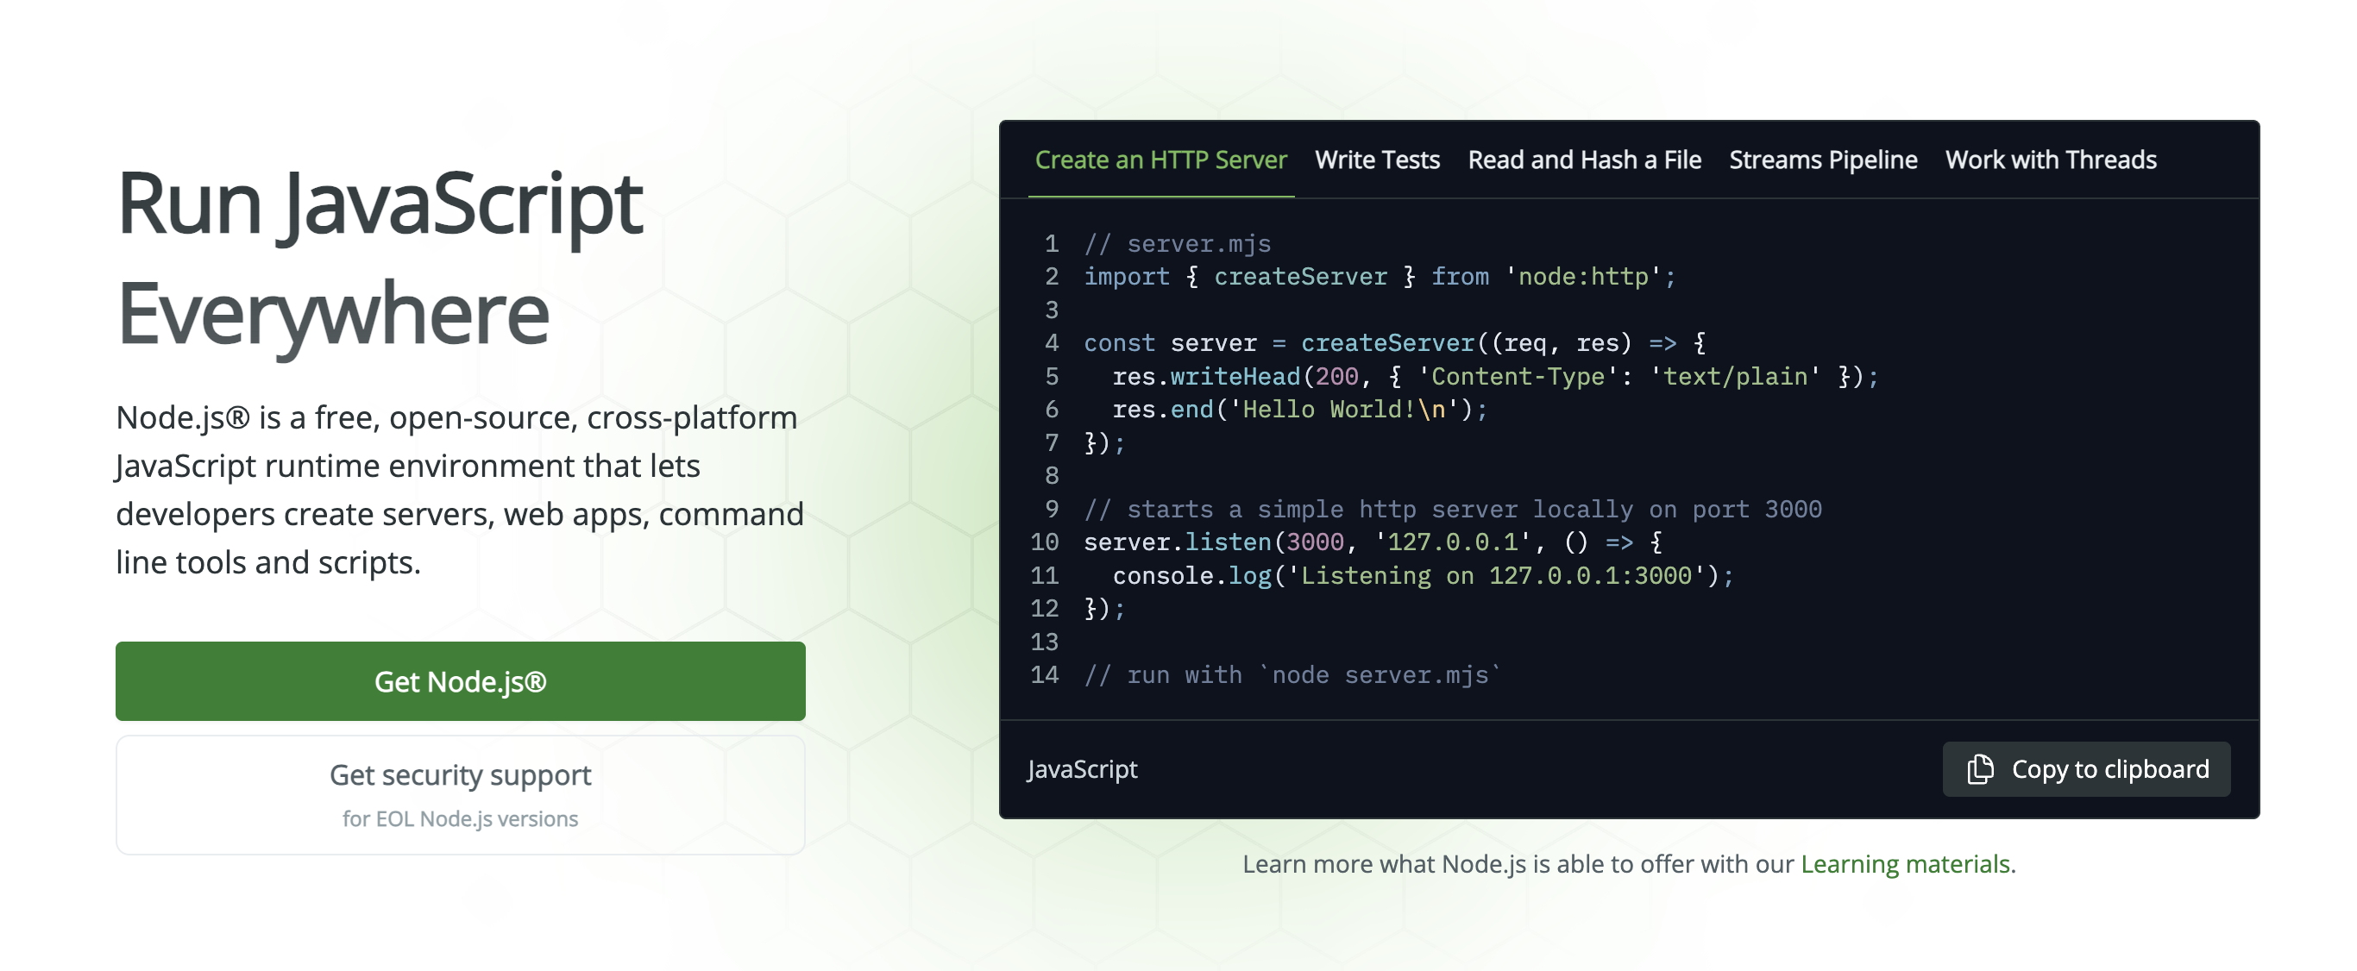Image resolution: width=2357 pixels, height=971 pixels.
Task: Show the Work with Threads example
Action: 2052,160
